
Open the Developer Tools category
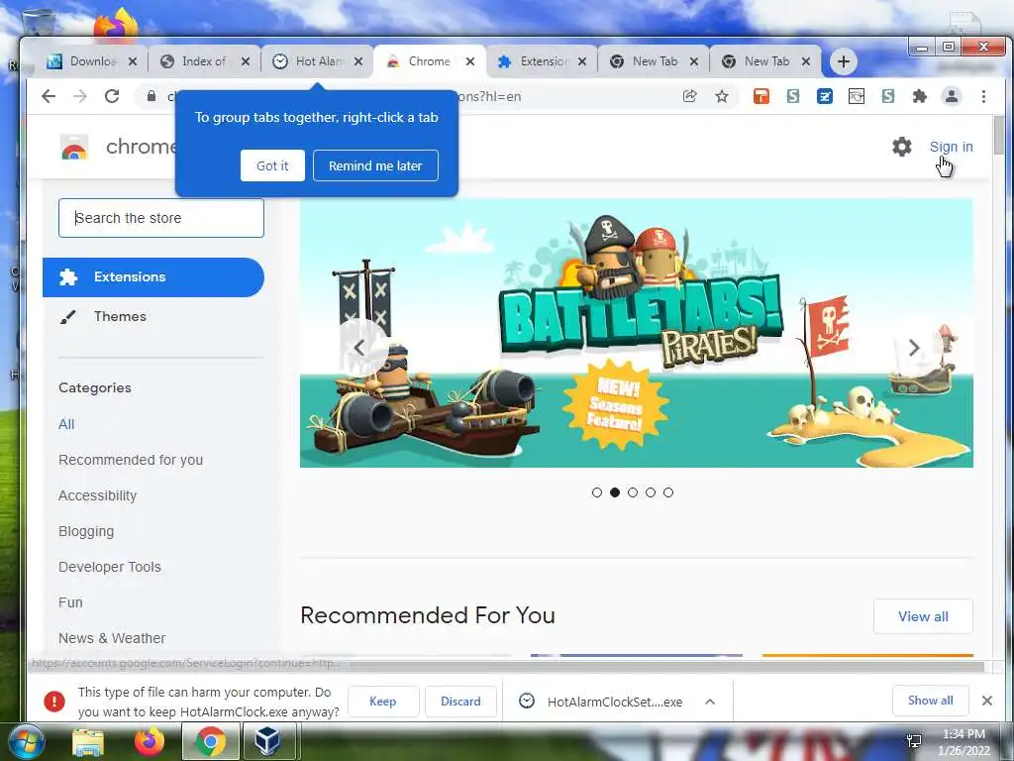(x=110, y=567)
